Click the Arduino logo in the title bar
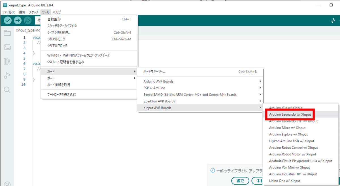This screenshot has width=340, height=186. pyautogui.click(x=5, y=5)
